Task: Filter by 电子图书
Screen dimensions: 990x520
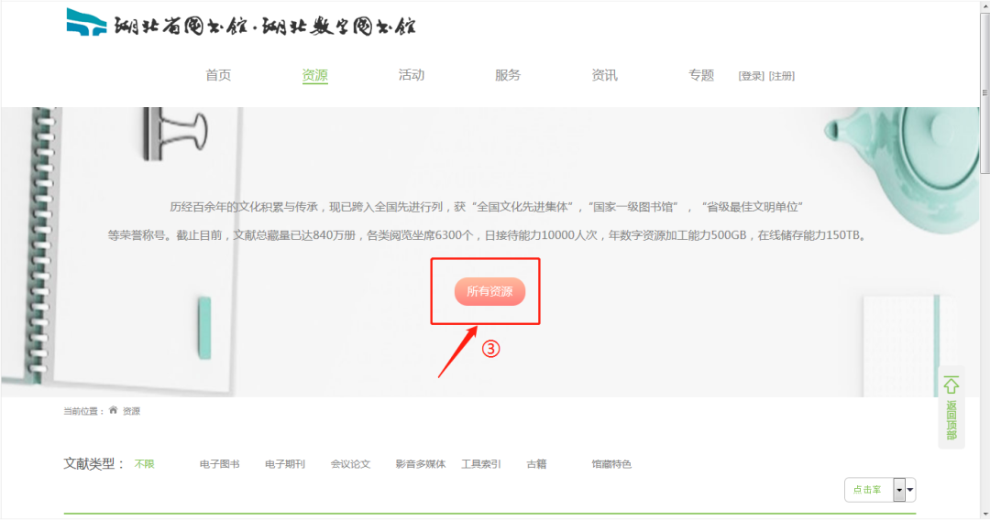Action: [x=220, y=464]
